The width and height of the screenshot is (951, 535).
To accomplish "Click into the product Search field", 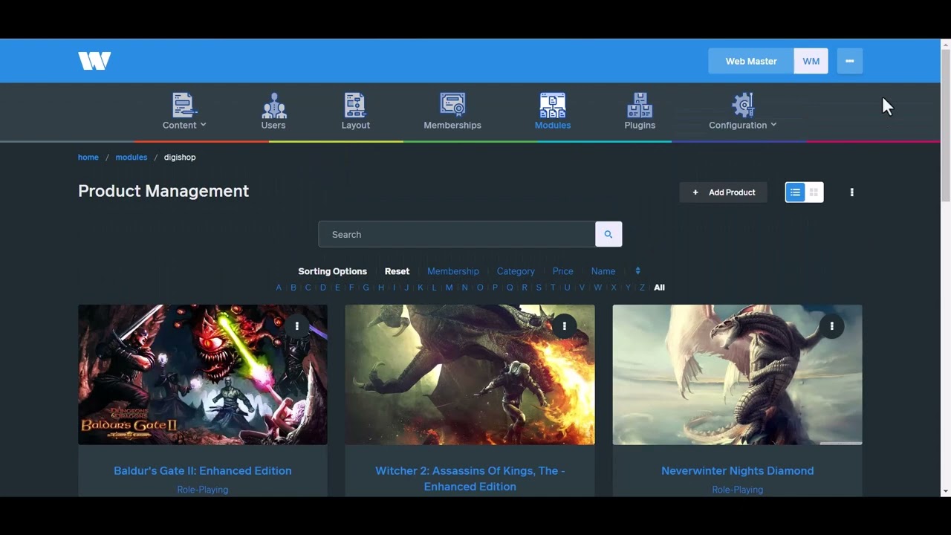I will point(457,234).
